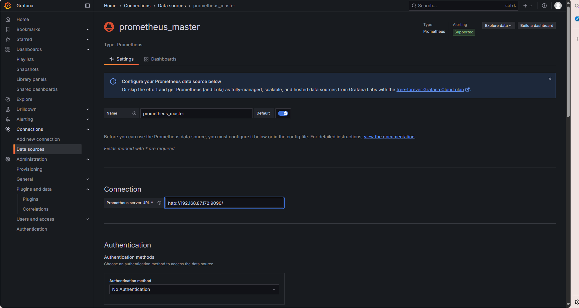Click the Grafana logo icon
The width and height of the screenshot is (579, 308).
point(8,6)
